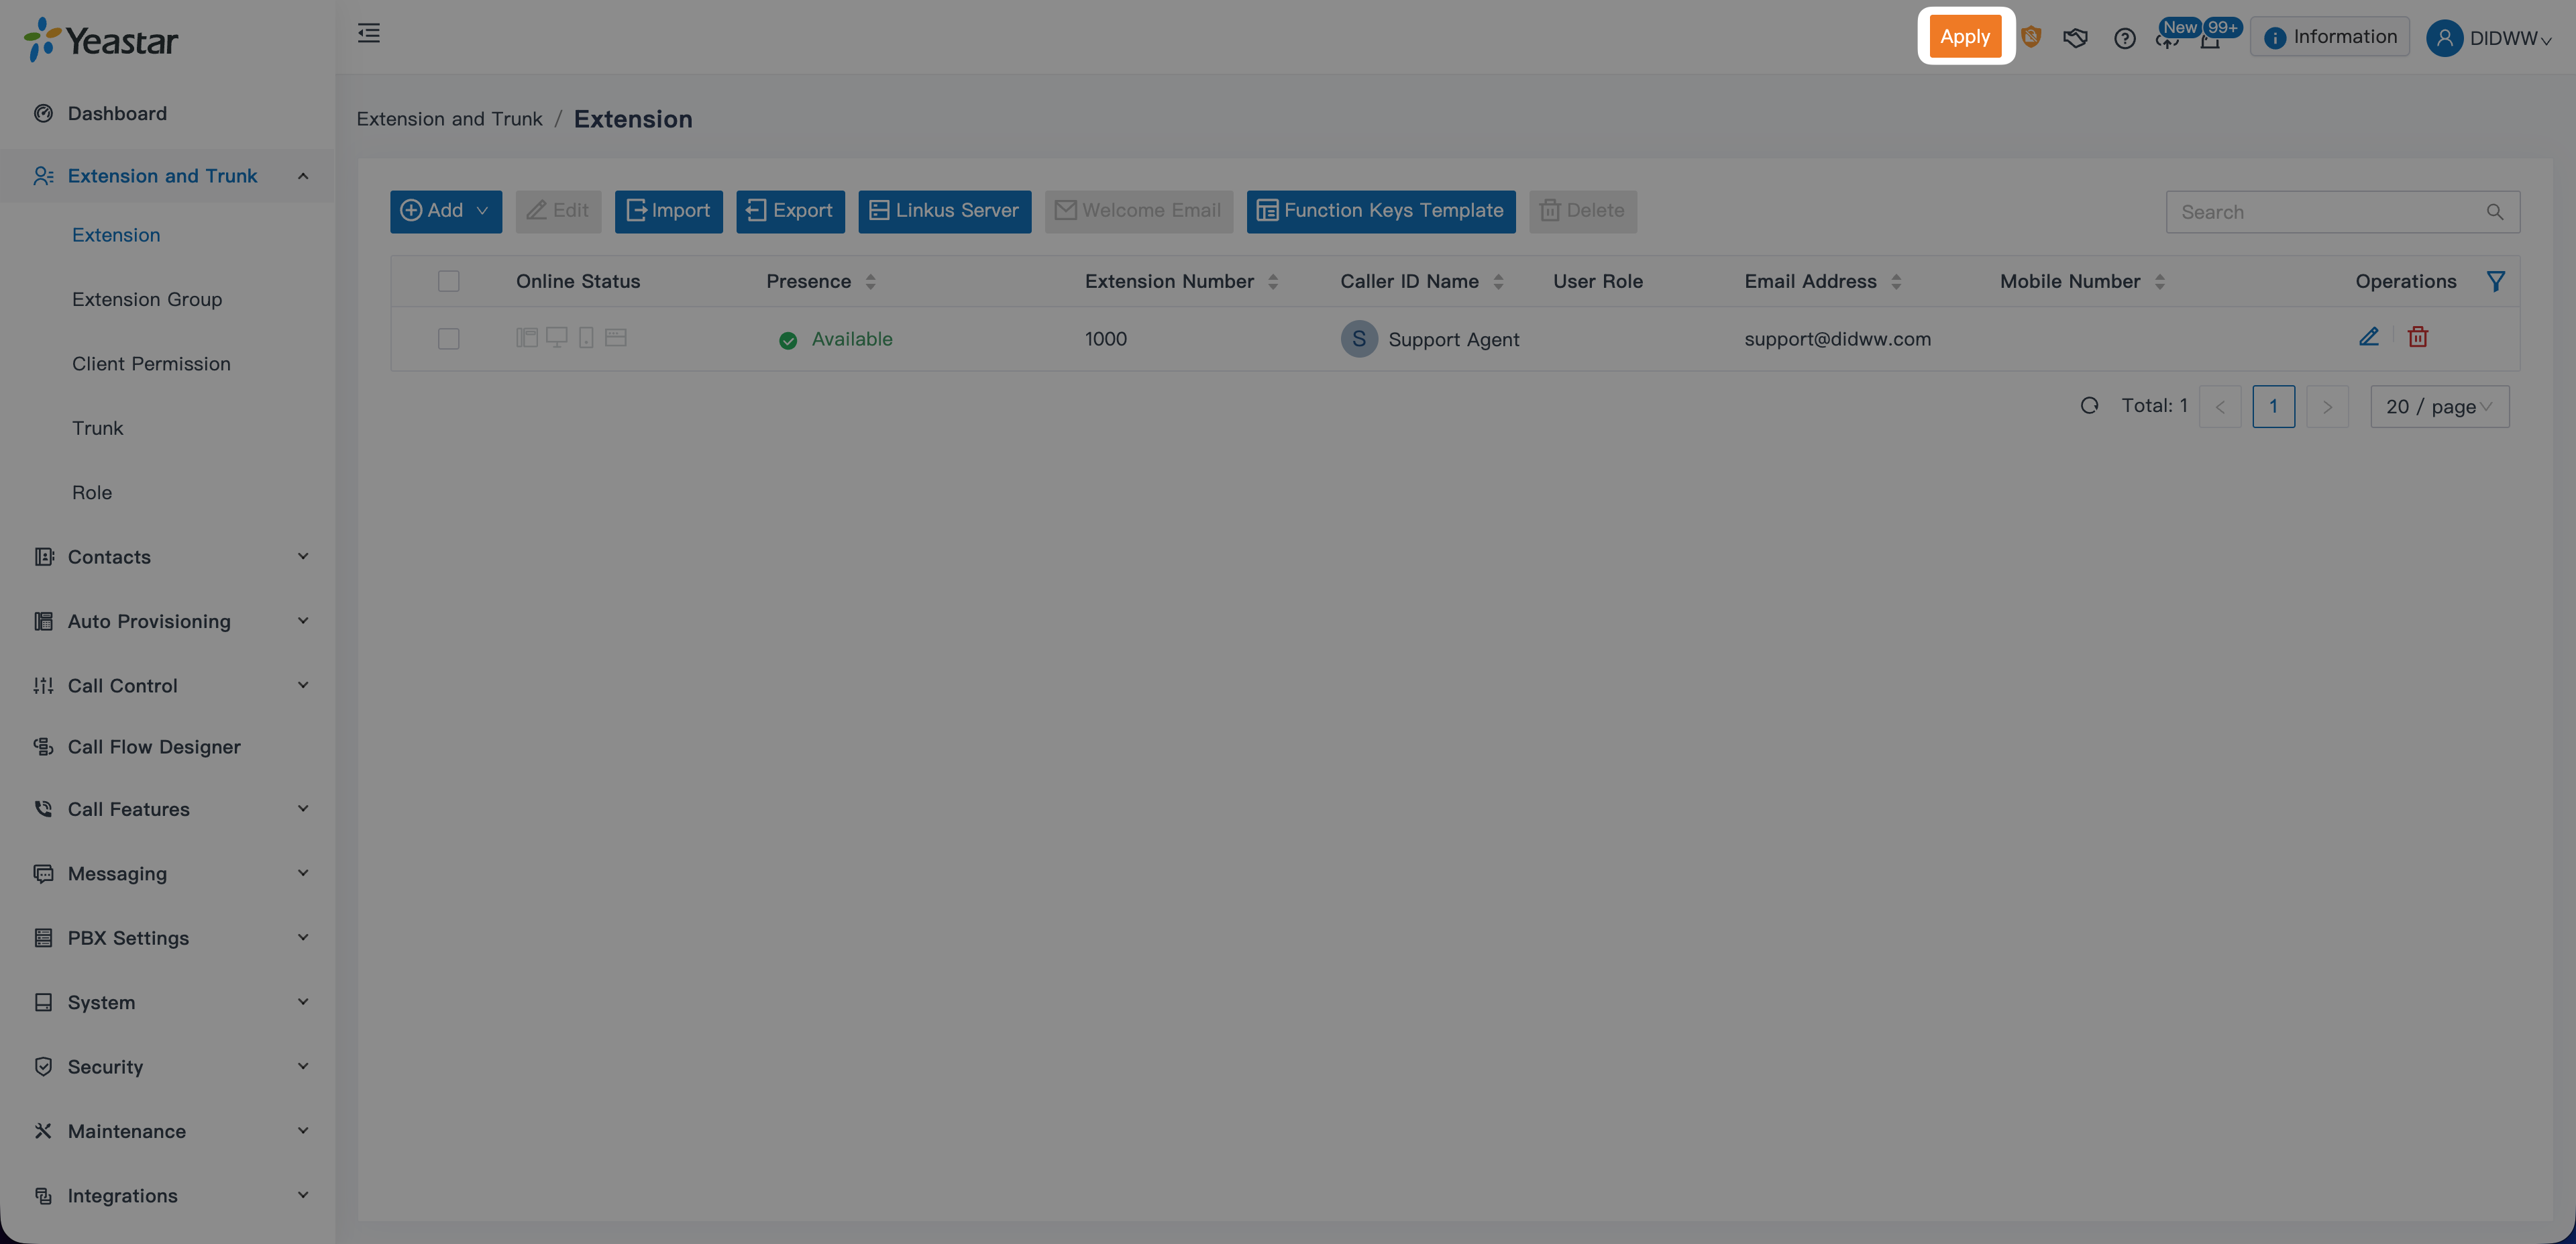Check the checkbox for extension 1000 row

448,339
